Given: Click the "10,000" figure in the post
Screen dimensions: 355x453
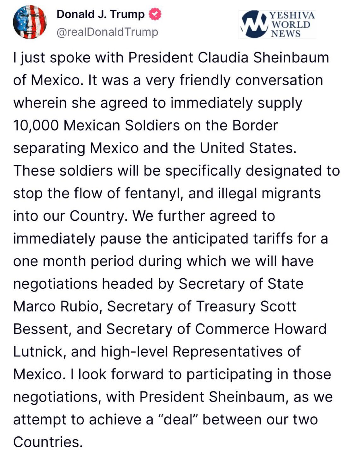Looking at the screenshot, I should [x=36, y=125].
